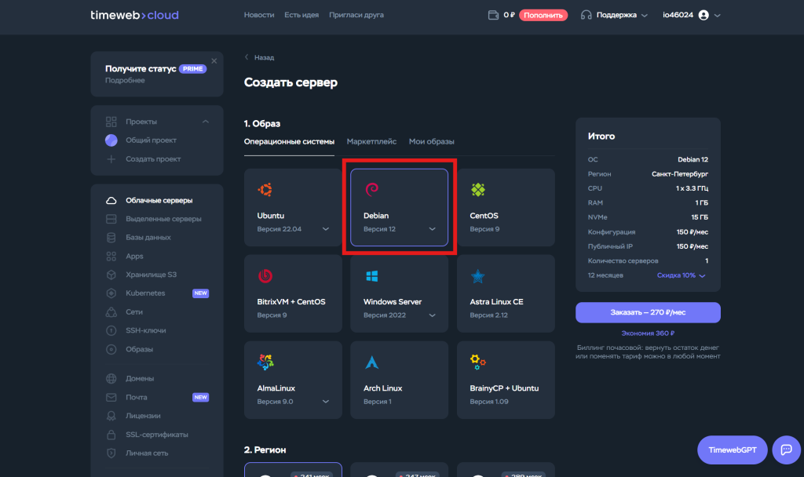The height and width of the screenshot is (477, 804).
Task: Click the BrainyCP gears icon
Action: point(478,362)
